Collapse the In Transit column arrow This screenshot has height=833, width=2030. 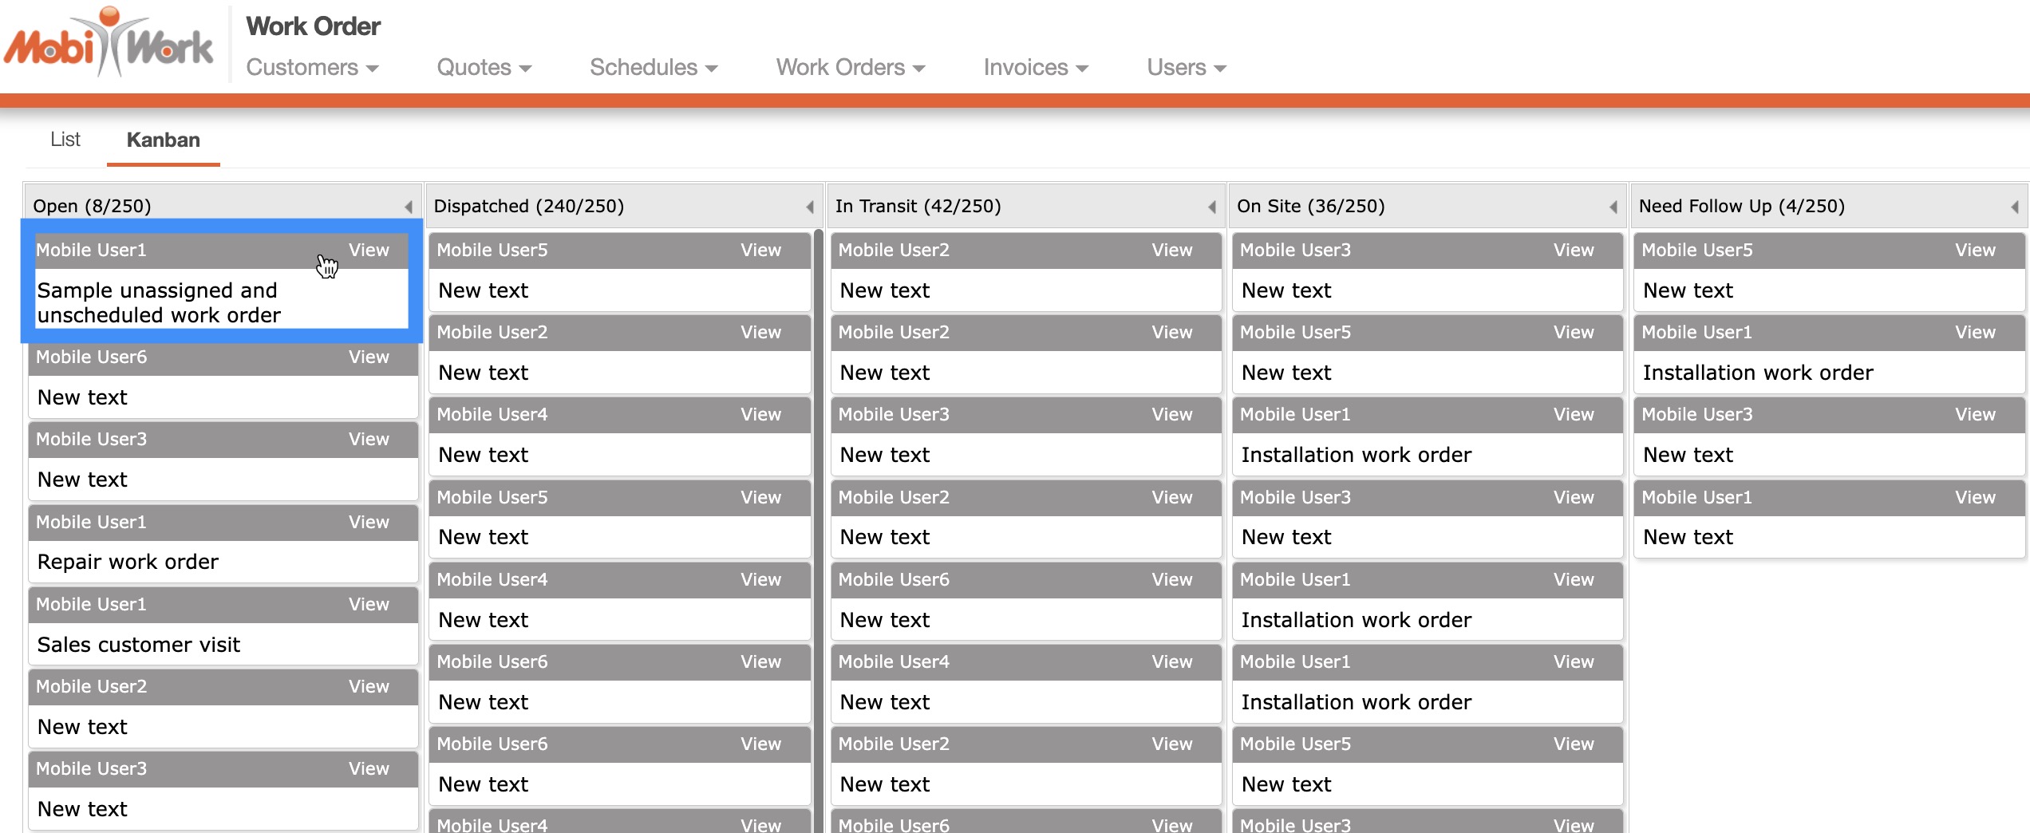(1211, 207)
